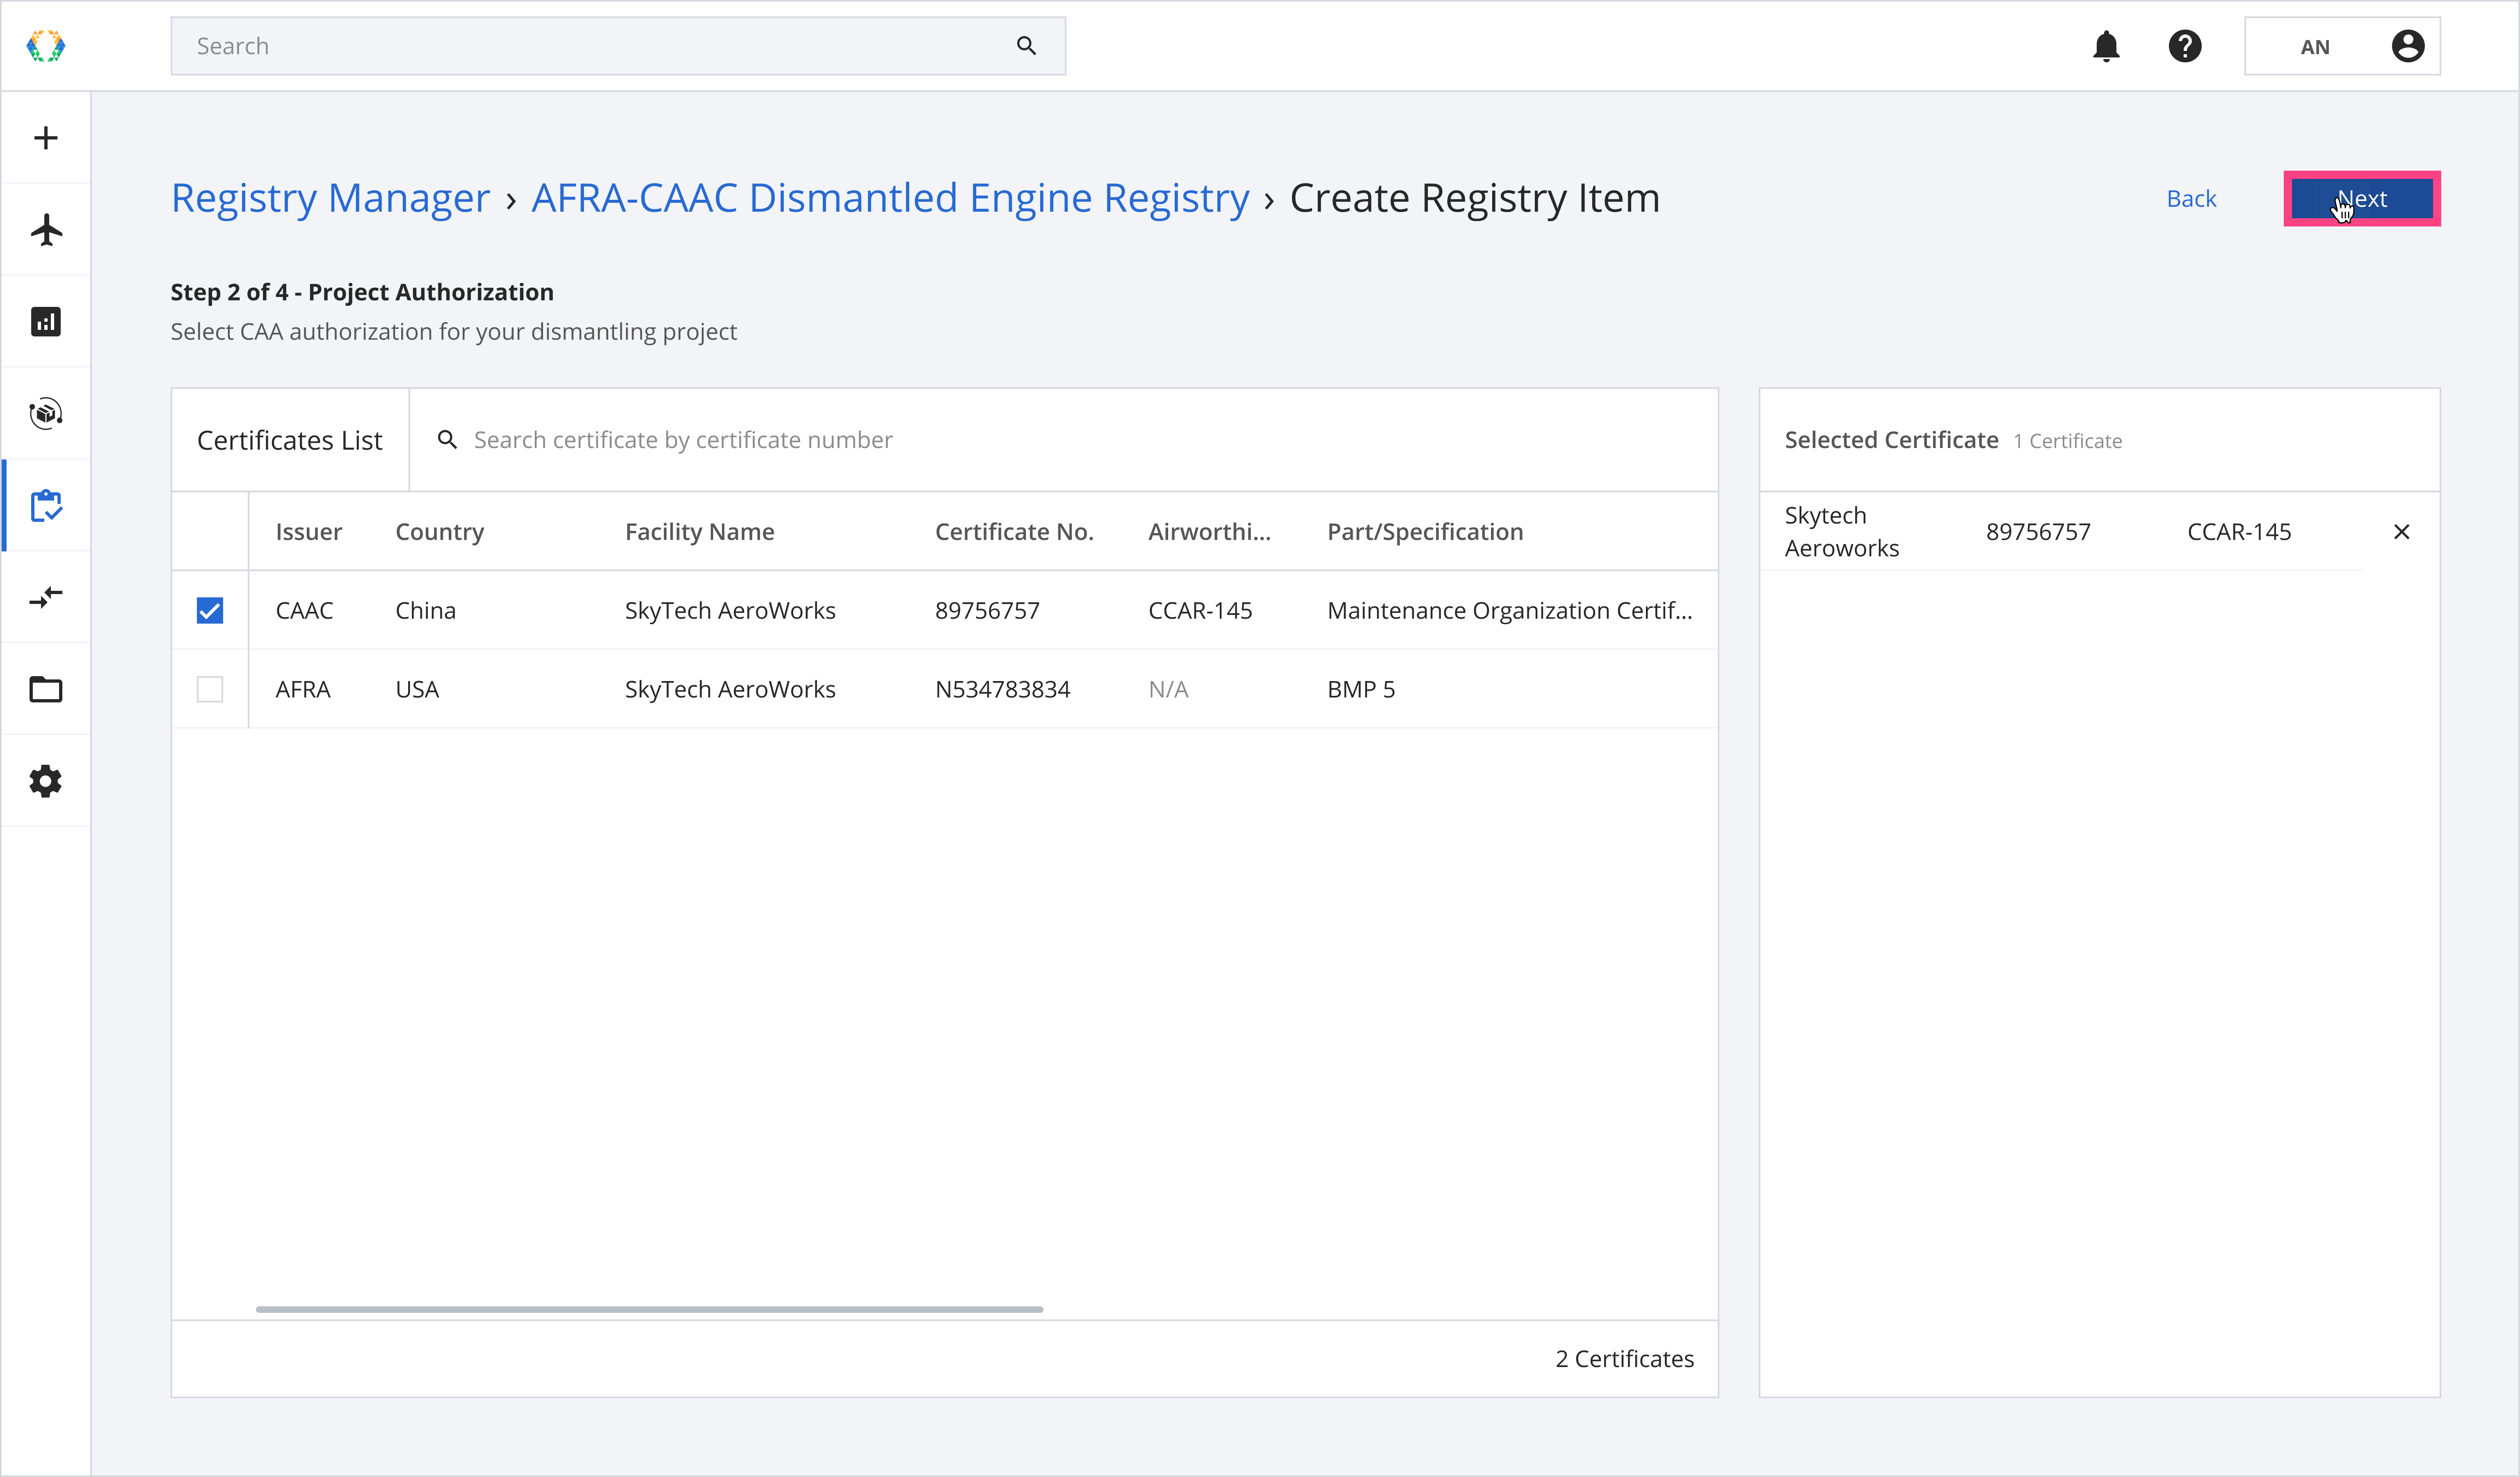Open the help question mark icon

coord(2185,46)
